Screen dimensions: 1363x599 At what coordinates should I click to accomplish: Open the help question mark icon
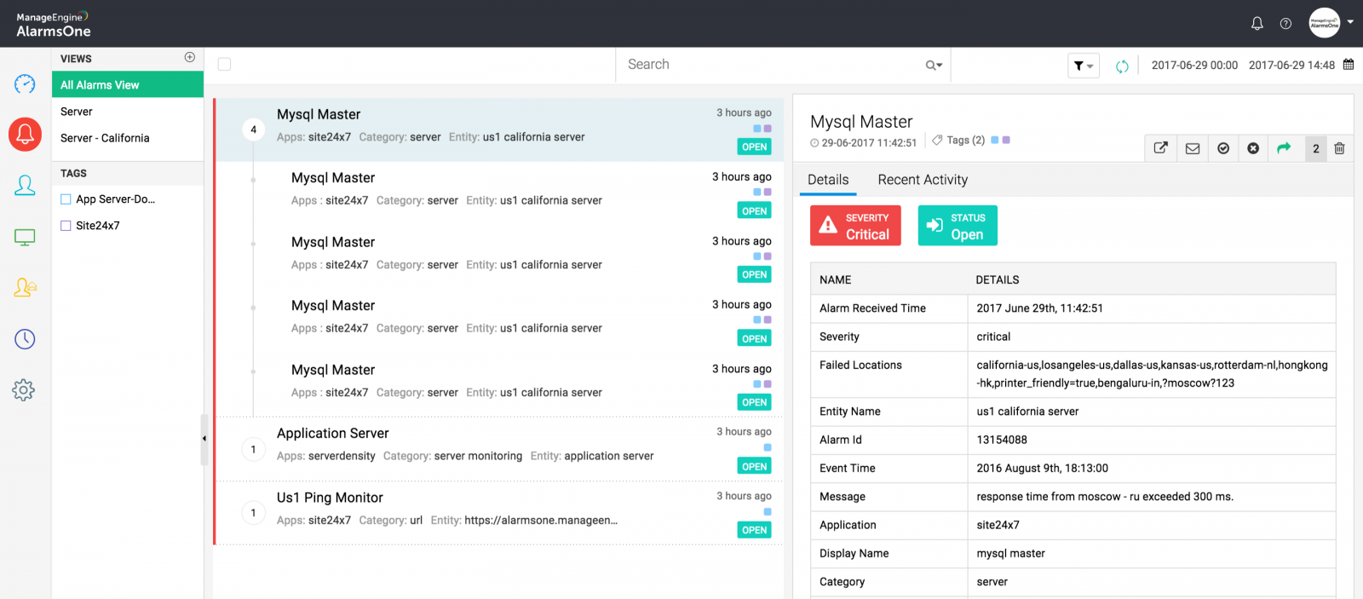click(x=1285, y=24)
